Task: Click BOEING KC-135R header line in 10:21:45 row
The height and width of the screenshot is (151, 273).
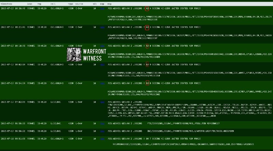Action: click(154, 27)
